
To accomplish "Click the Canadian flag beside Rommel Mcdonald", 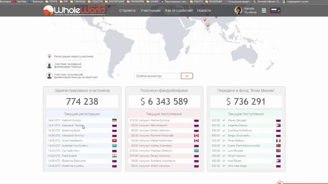I will 196,135.
